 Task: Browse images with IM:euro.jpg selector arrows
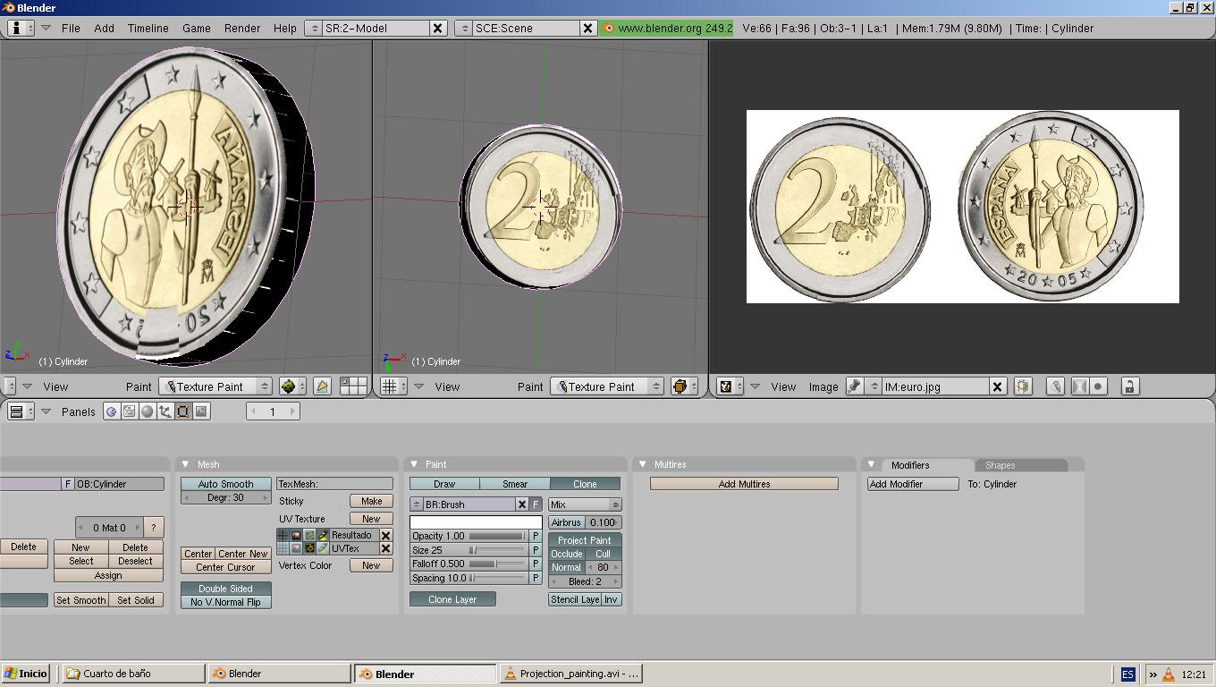coord(874,386)
